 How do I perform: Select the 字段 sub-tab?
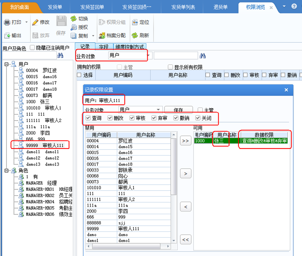pos(104,47)
